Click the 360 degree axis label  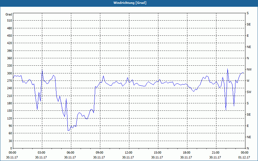click(x=10, y=58)
